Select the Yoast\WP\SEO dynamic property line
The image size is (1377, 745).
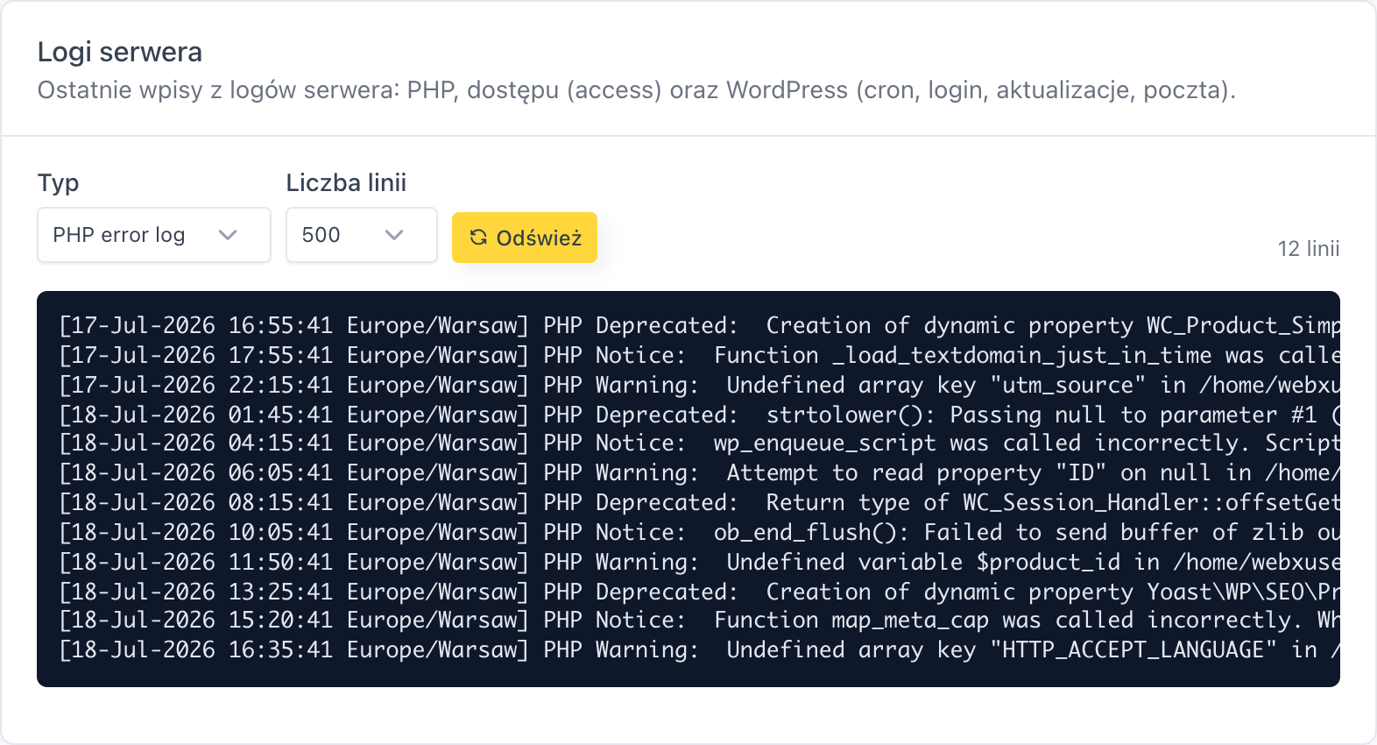click(x=699, y=592)
